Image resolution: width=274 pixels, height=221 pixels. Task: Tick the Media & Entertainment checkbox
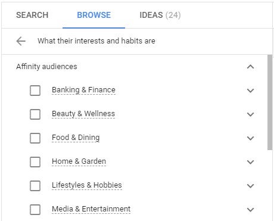pyautogui.click(x=35, y=210)
